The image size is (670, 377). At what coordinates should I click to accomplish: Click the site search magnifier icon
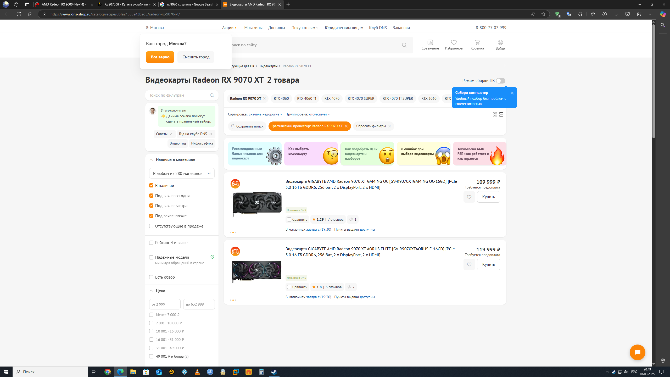(x=404, y=45)
